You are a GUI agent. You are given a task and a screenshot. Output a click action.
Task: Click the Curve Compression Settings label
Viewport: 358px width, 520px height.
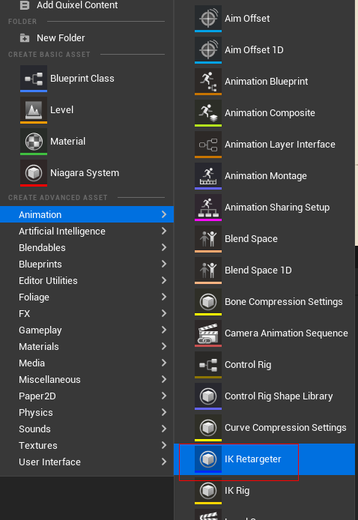[285, 428]
